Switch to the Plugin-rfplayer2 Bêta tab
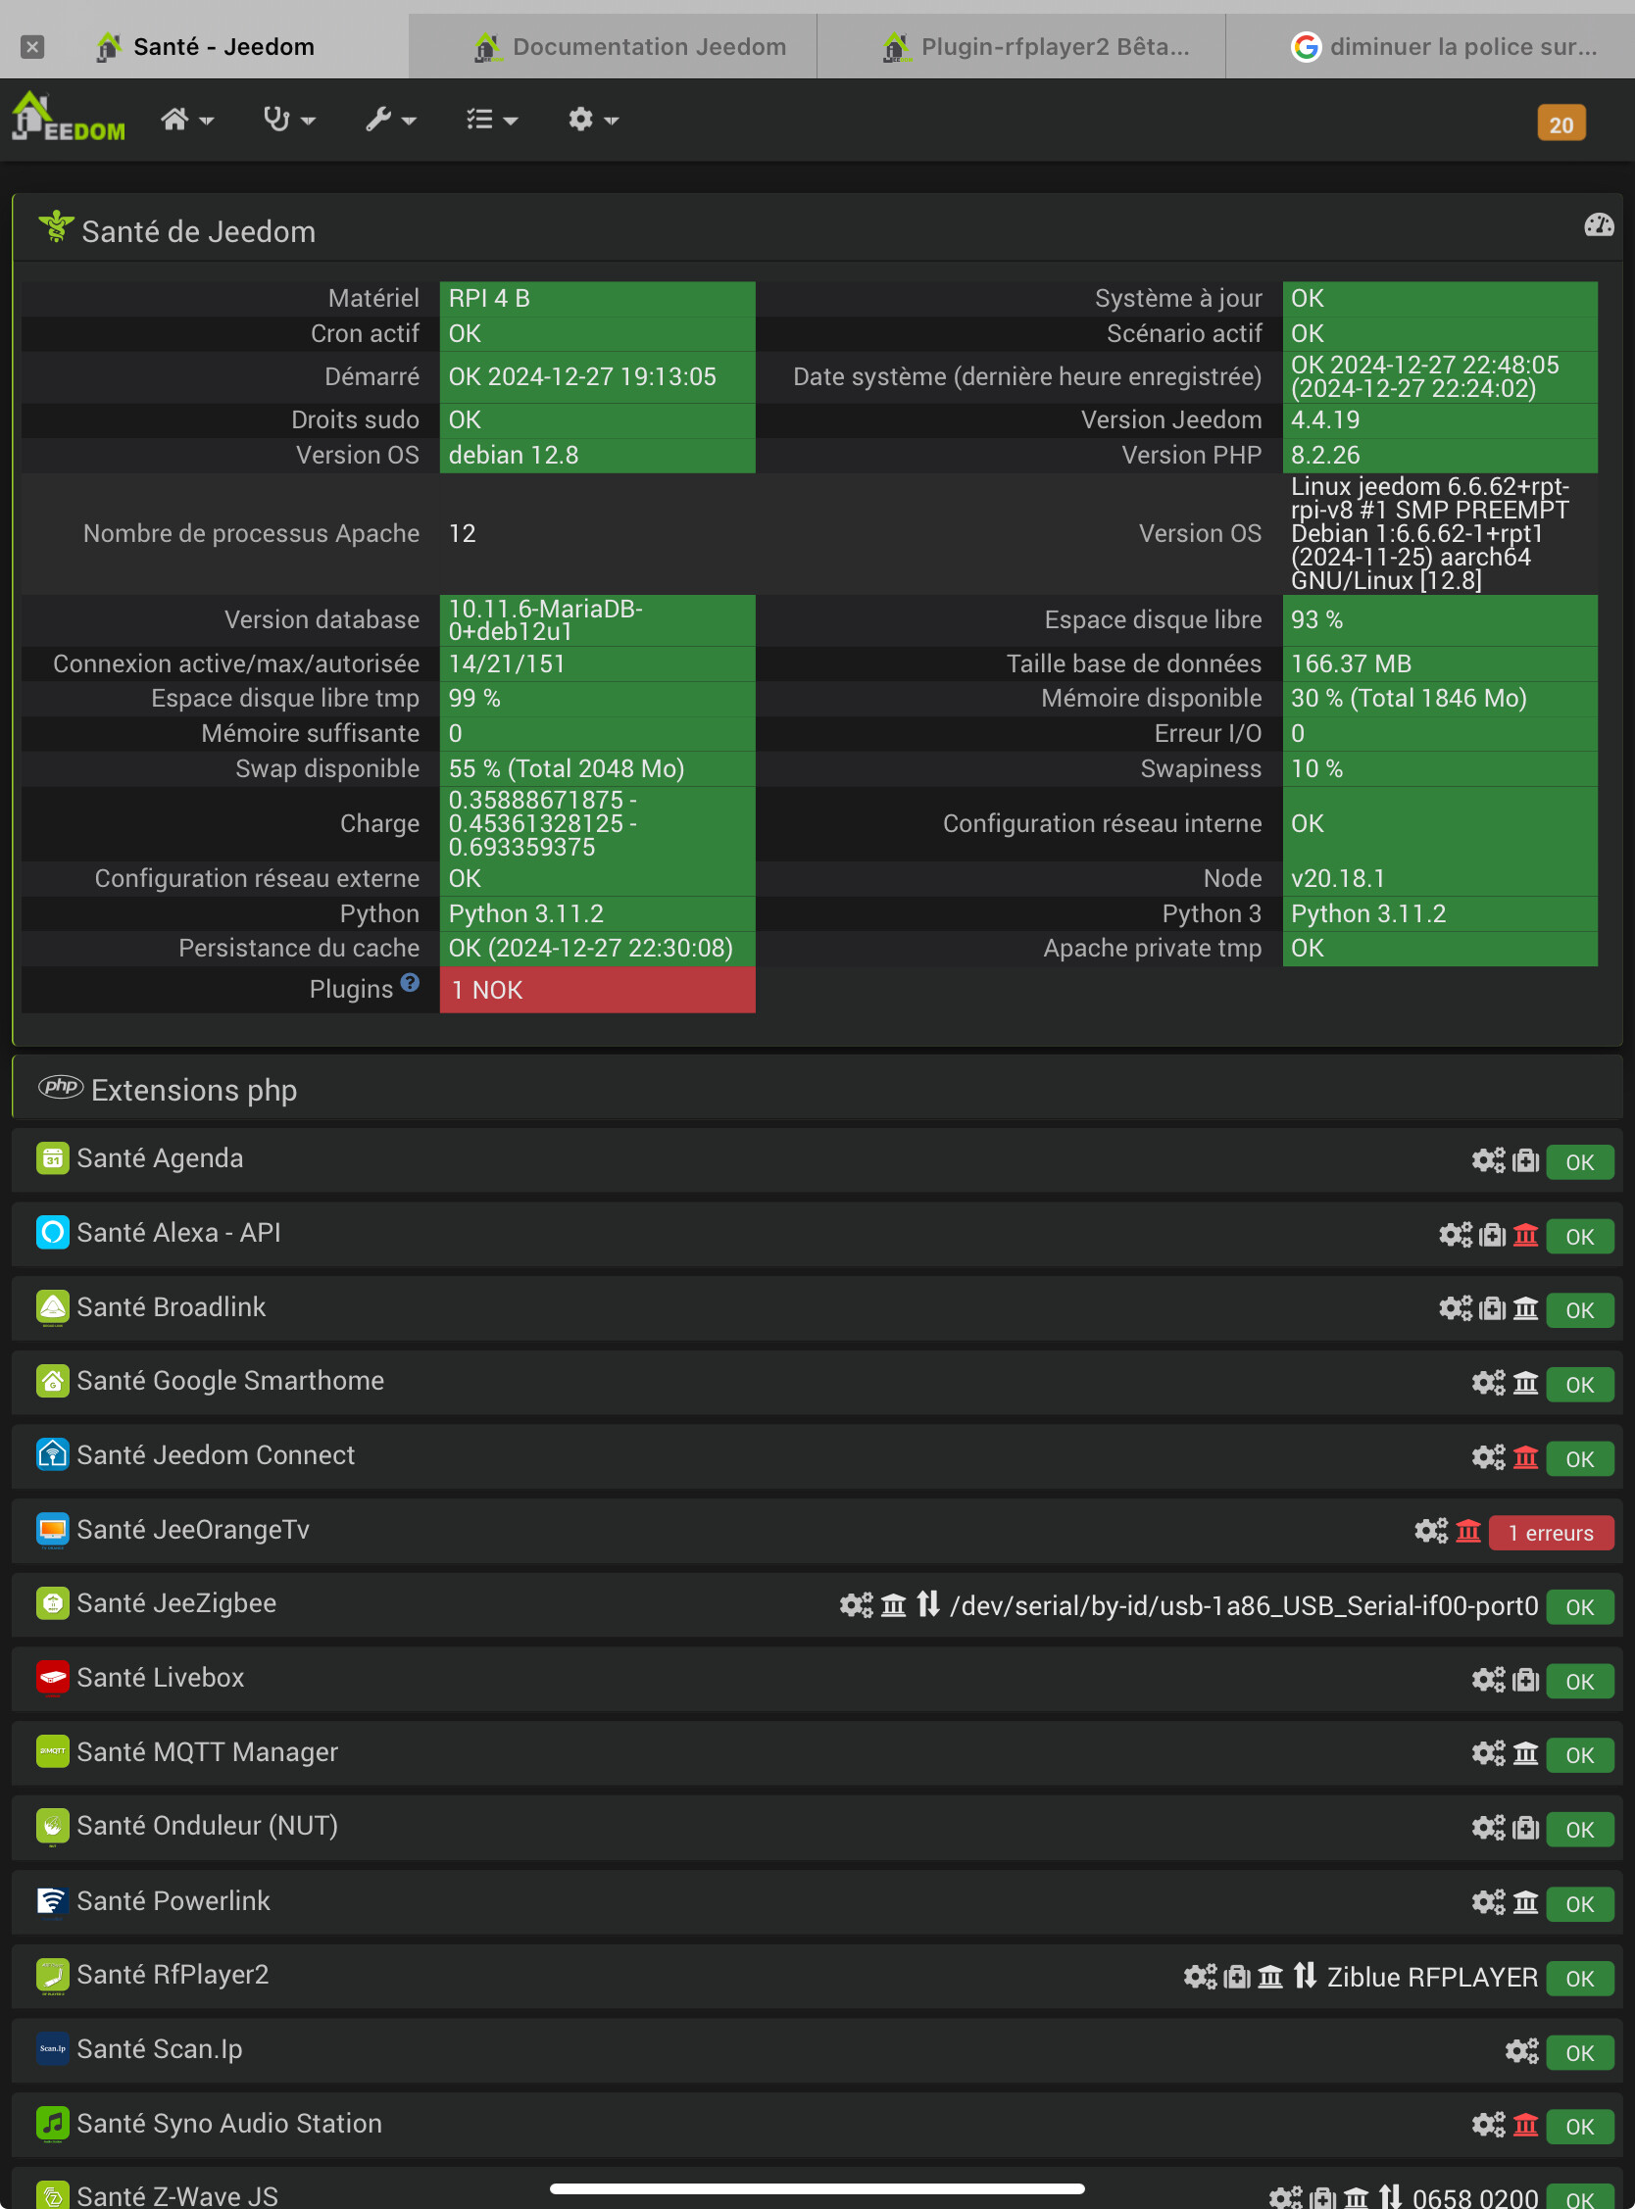 [1021, 46]
